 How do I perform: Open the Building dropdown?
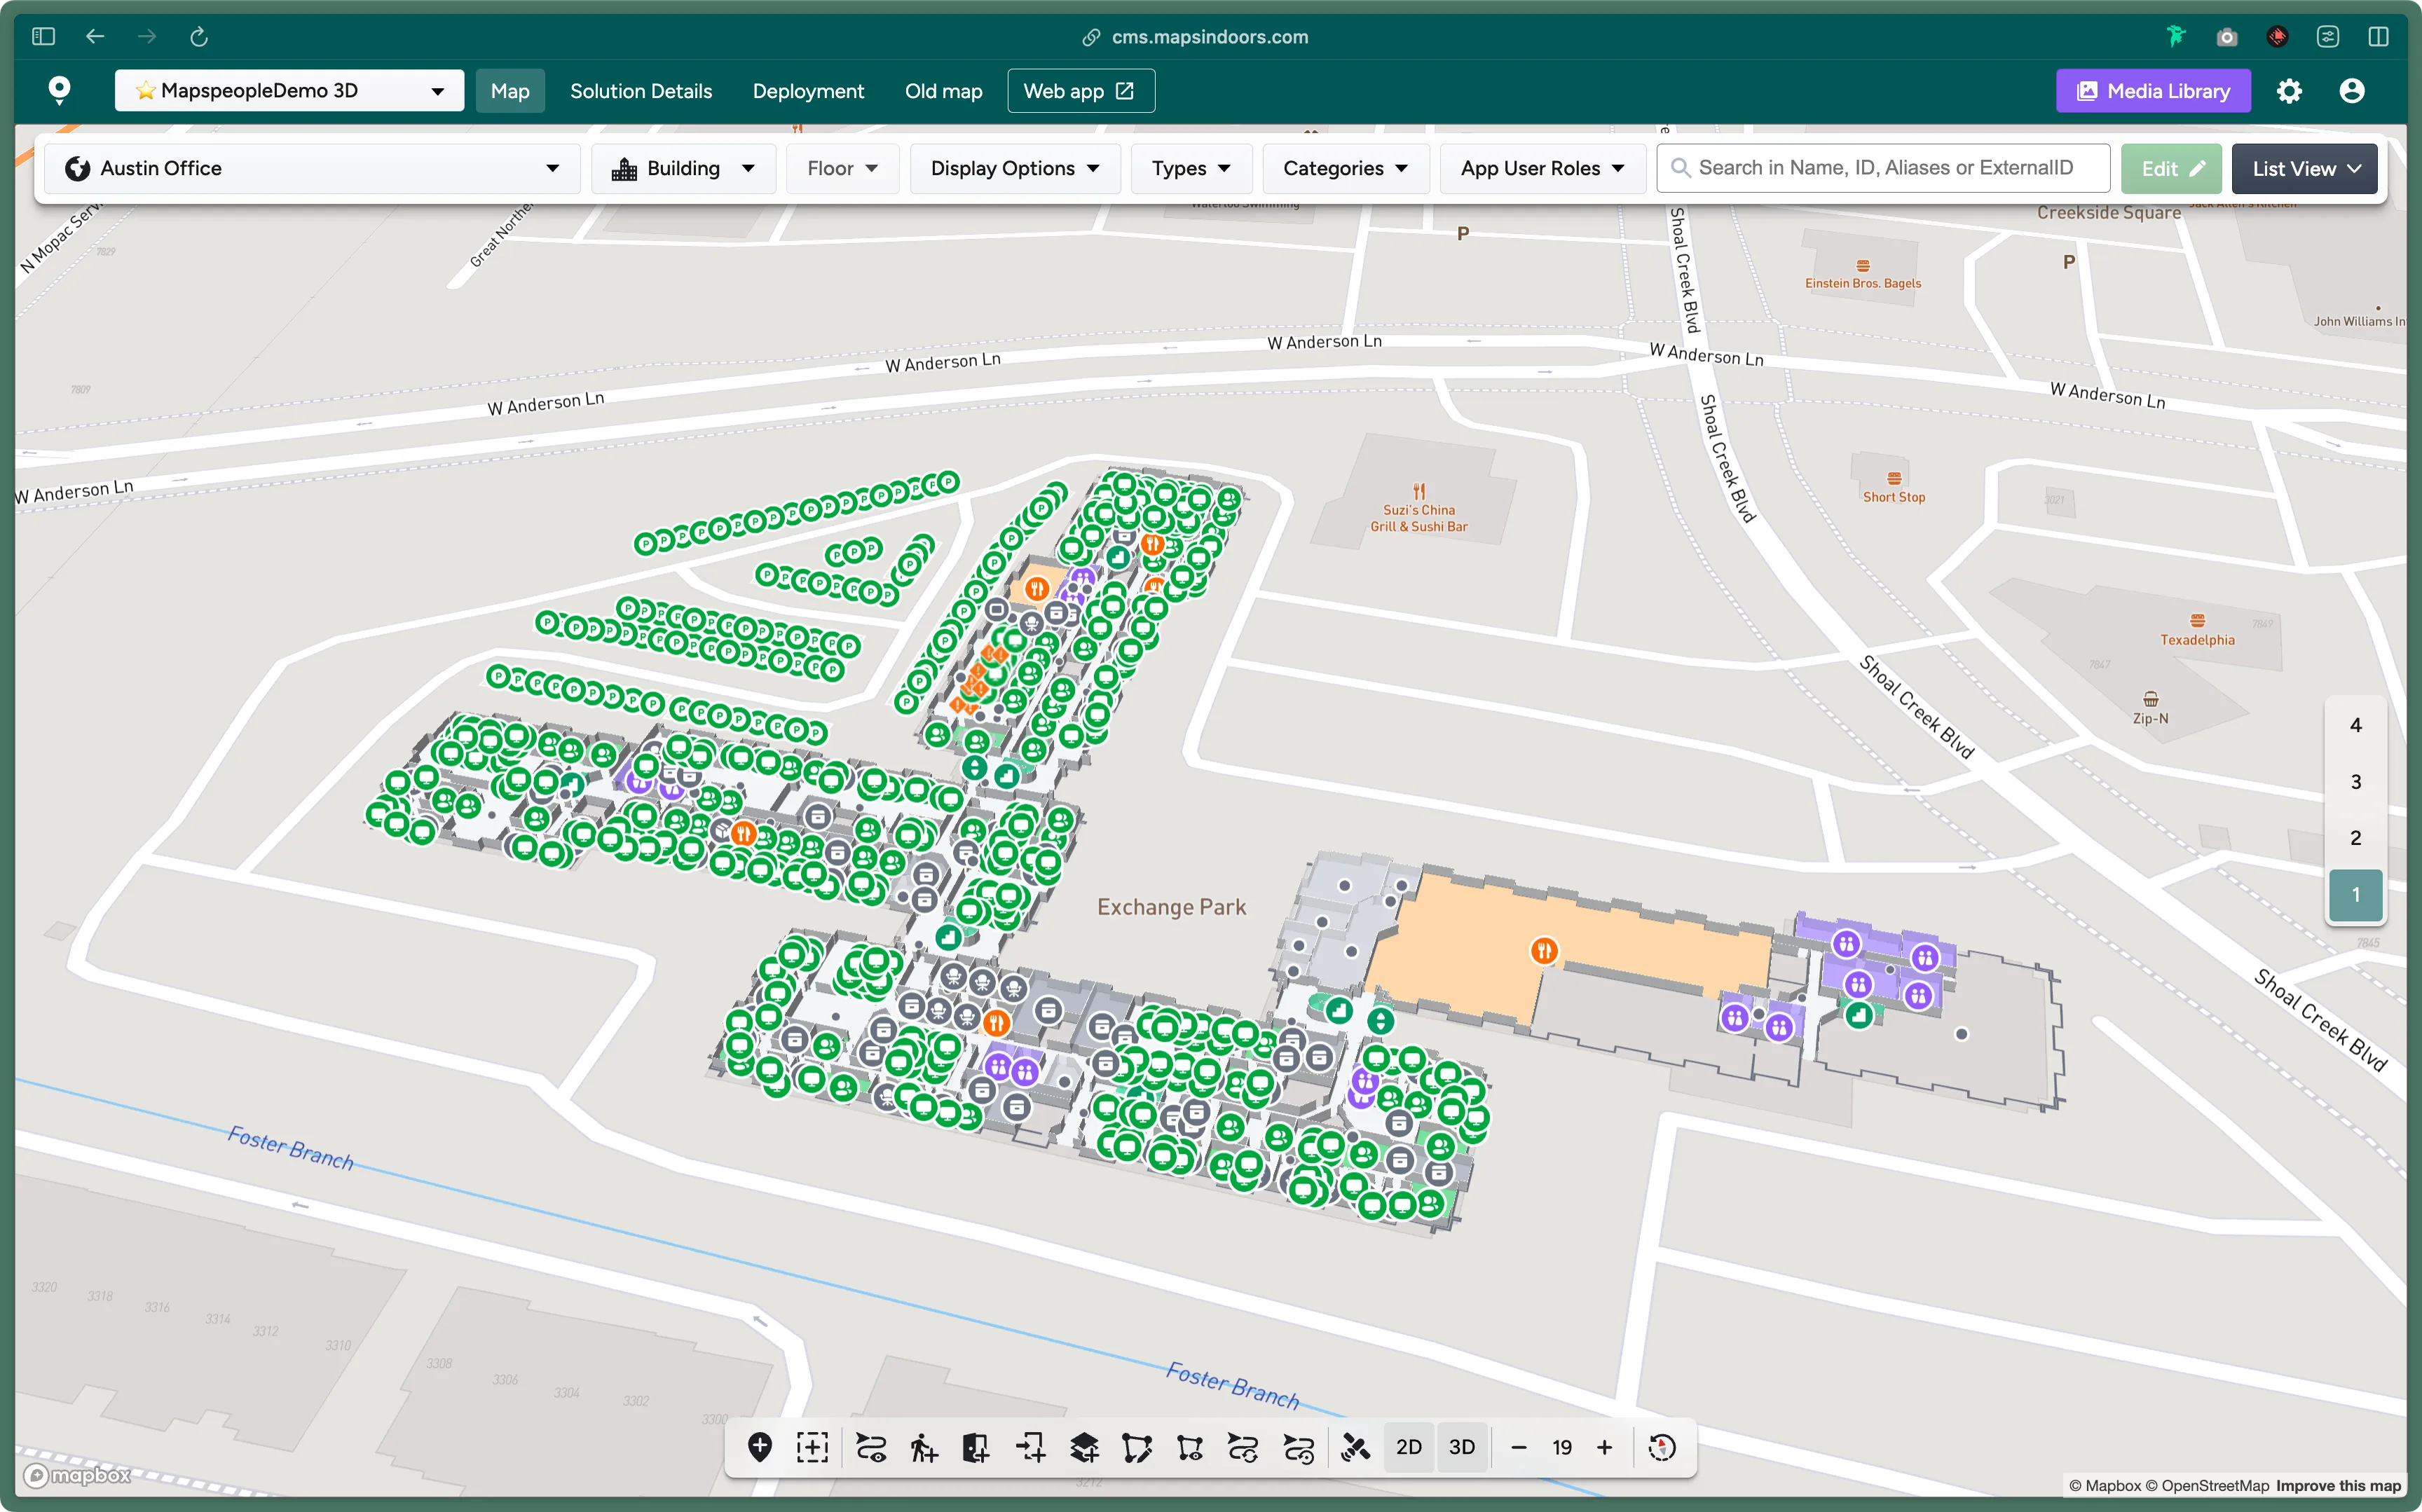[684, 168]
